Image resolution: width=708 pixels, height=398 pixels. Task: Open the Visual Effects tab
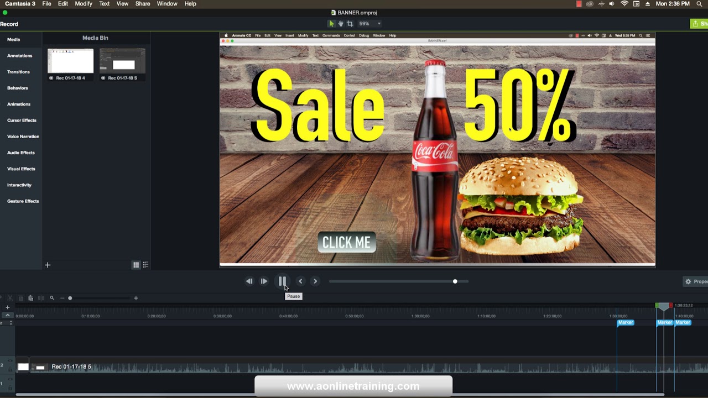click(21, 169)
